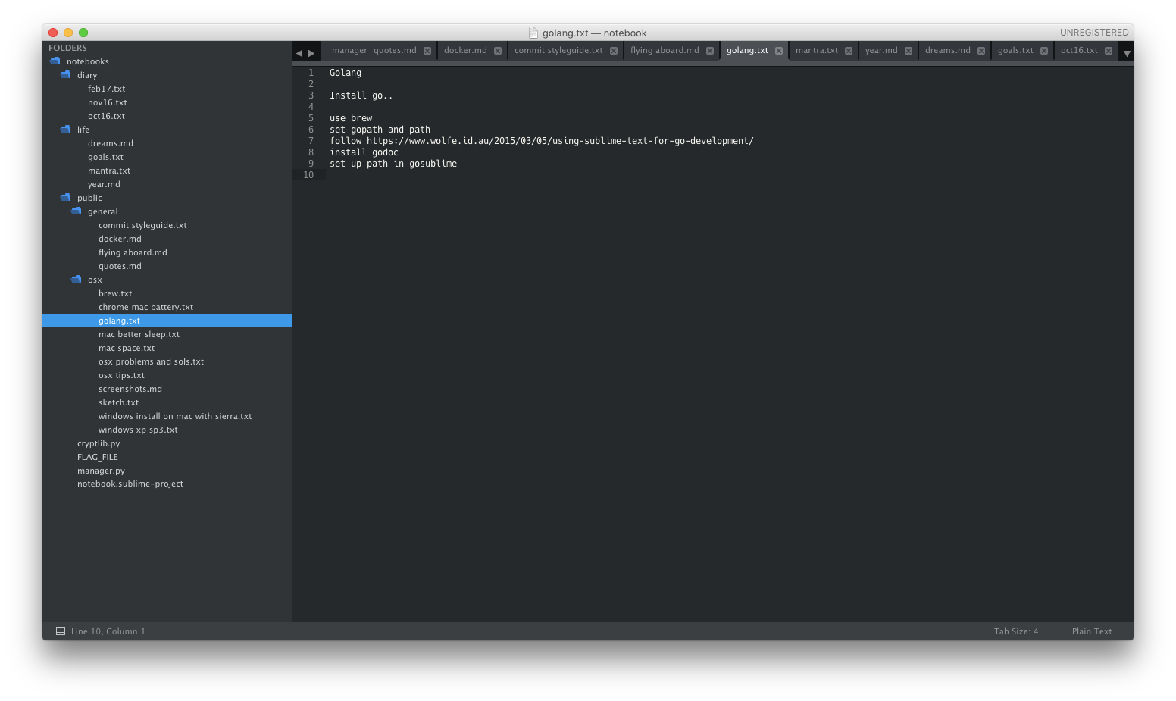
Task: Switch to the quotes.md tab
Action: click(x=395, y=51)
